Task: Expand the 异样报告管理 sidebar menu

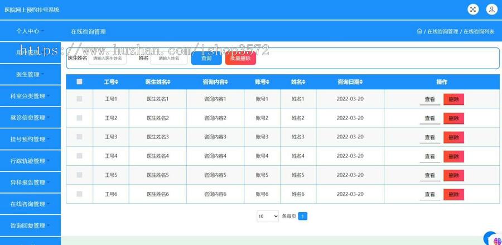Action: (30, 182)
